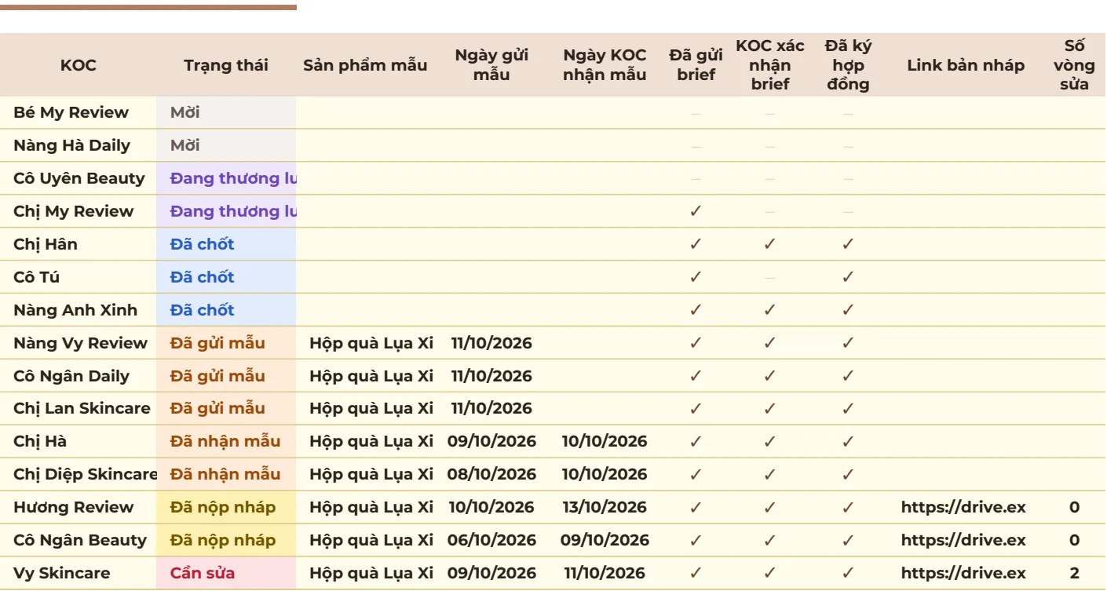This screenshot has width=1107, height=591.
Task: Toggle 'KOC xác nhận brief' check for Chị Hân
Action: tap(770, 244)
